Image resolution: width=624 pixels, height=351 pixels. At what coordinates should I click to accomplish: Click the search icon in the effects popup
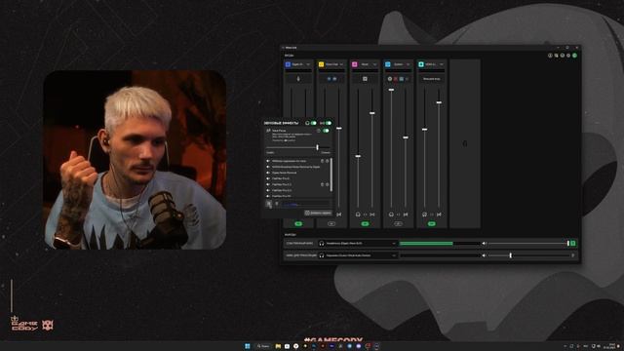pyautogui.click(x=269, y=204)
